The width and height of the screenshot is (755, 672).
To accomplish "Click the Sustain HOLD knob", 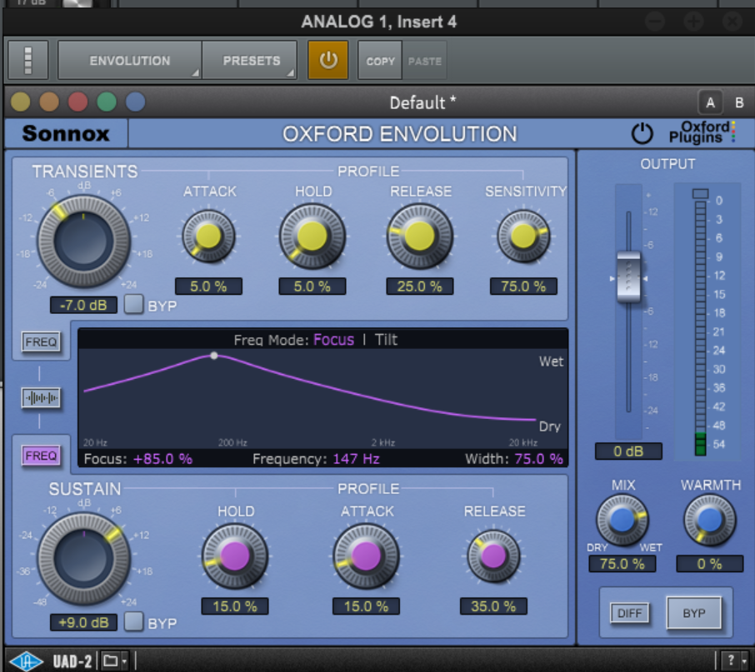I will [x=235, y=556].
